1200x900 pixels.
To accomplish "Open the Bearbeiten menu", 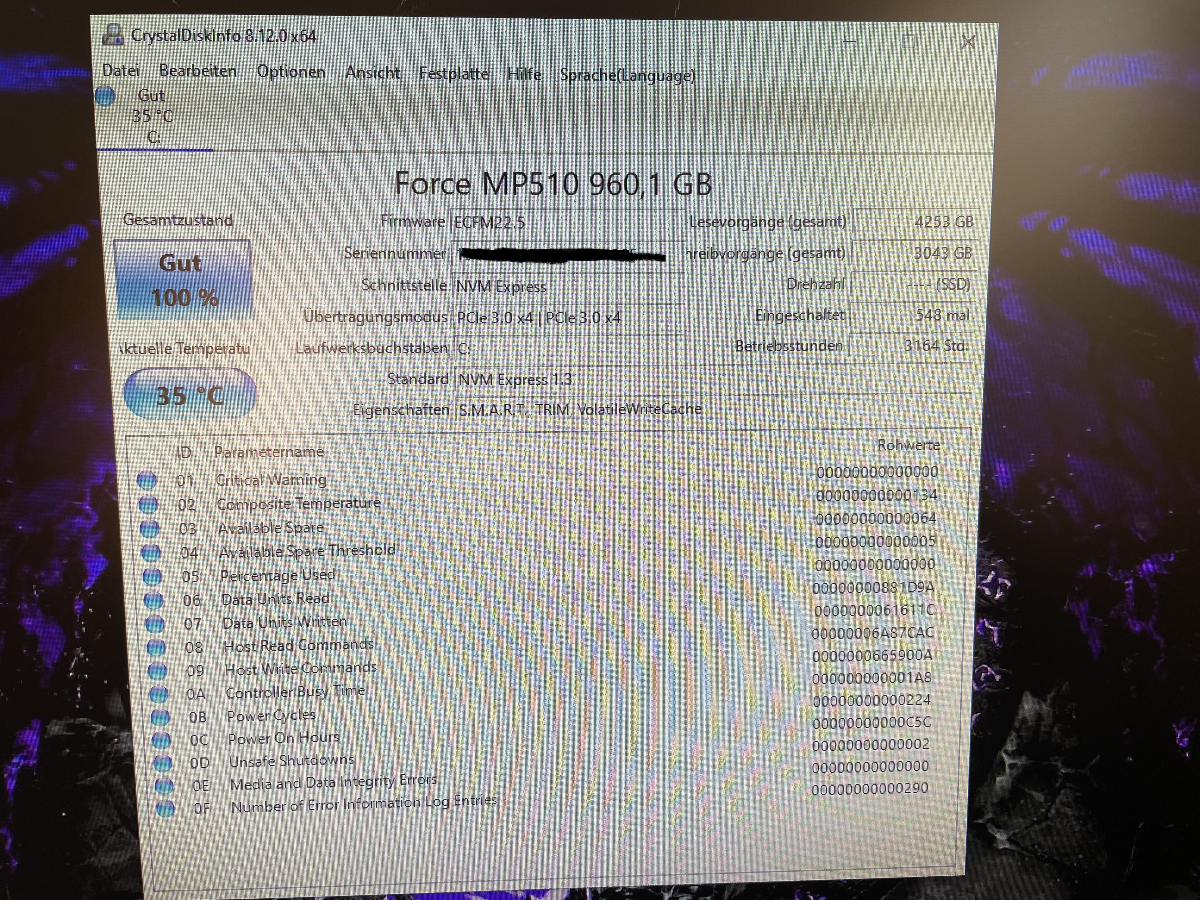I will pyautogui.click(x=197, y=72).
